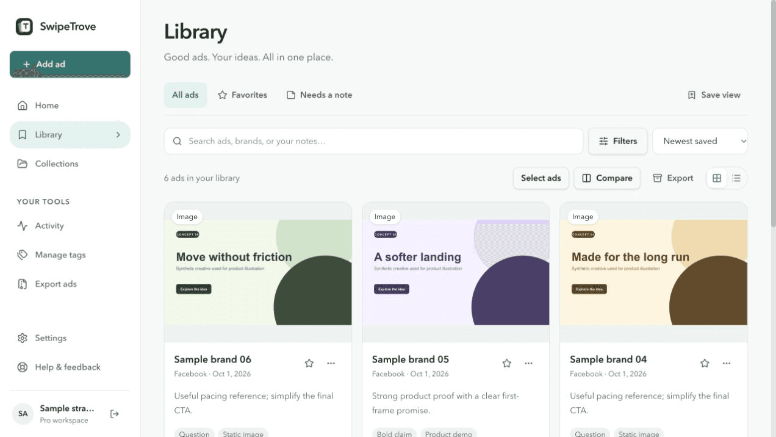Click the Sample brand 04 title
776x437 pixels.
pos(608,359)
